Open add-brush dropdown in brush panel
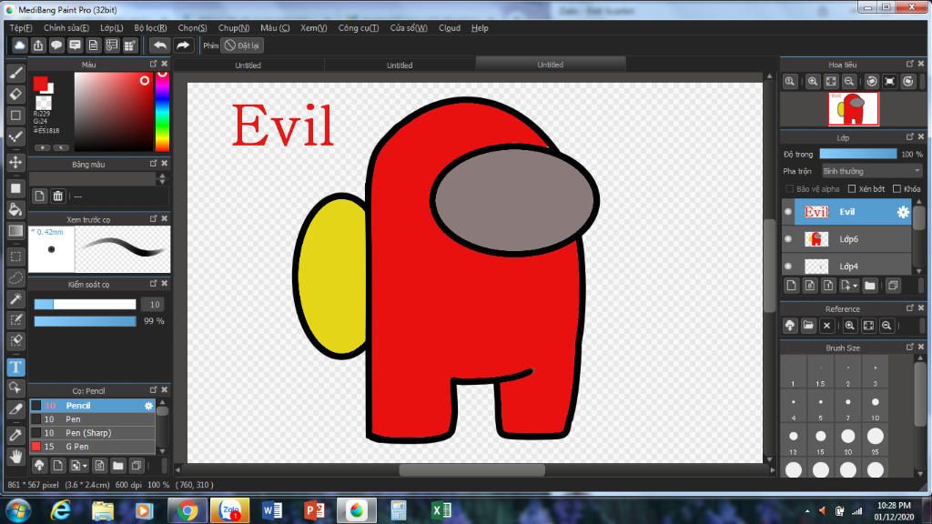Viewport: 932px width, 524px height. point(78,466)
